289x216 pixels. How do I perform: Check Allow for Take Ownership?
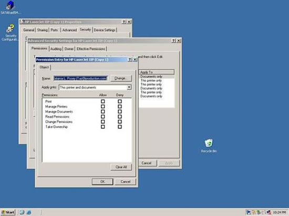click(x=103, y=127)
